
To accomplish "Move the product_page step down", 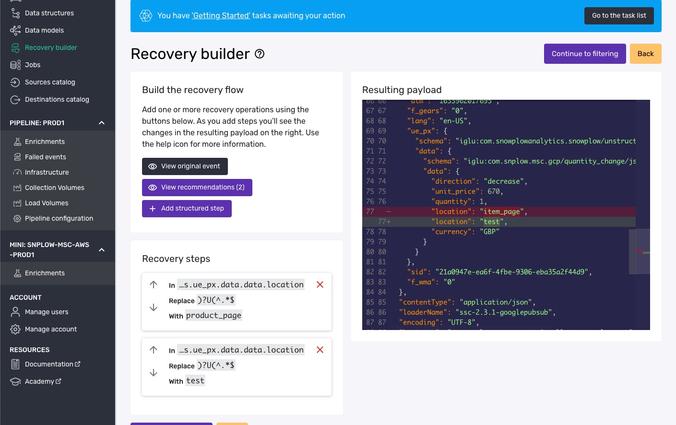I will click(x=154, y=307).
